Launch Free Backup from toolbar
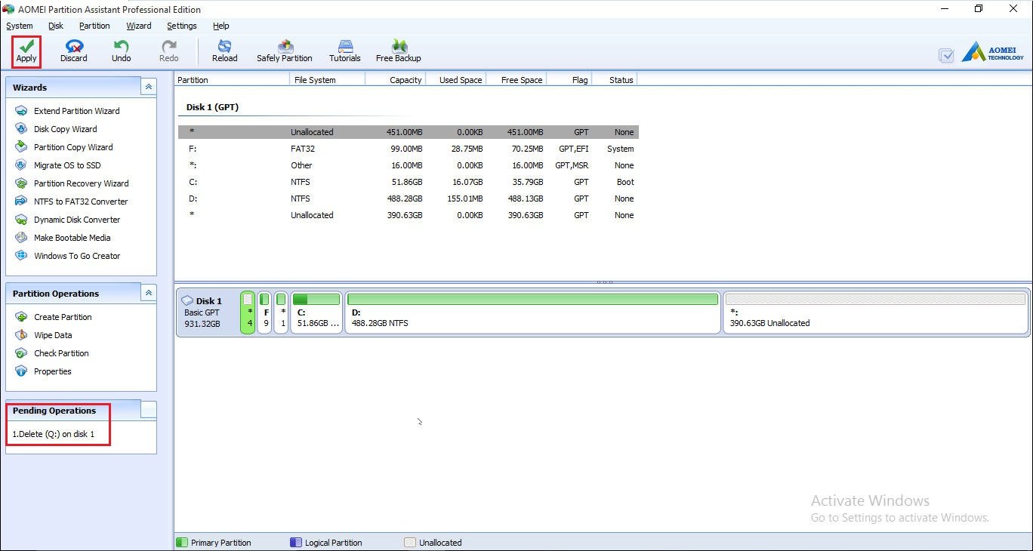1033x551 pixels. click(x=399, y=51)
